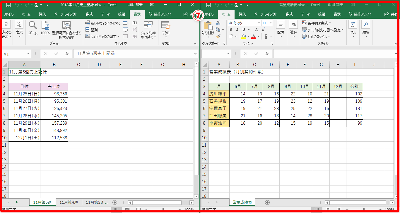Click sheet-tab scroll right arrow in sales window

pos(17,202)
